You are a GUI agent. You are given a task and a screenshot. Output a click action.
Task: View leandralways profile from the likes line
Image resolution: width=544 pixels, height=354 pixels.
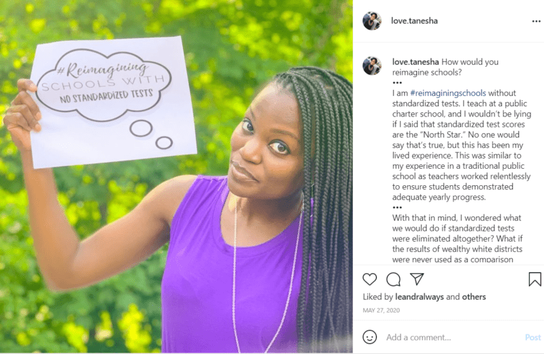coord(420,297)
